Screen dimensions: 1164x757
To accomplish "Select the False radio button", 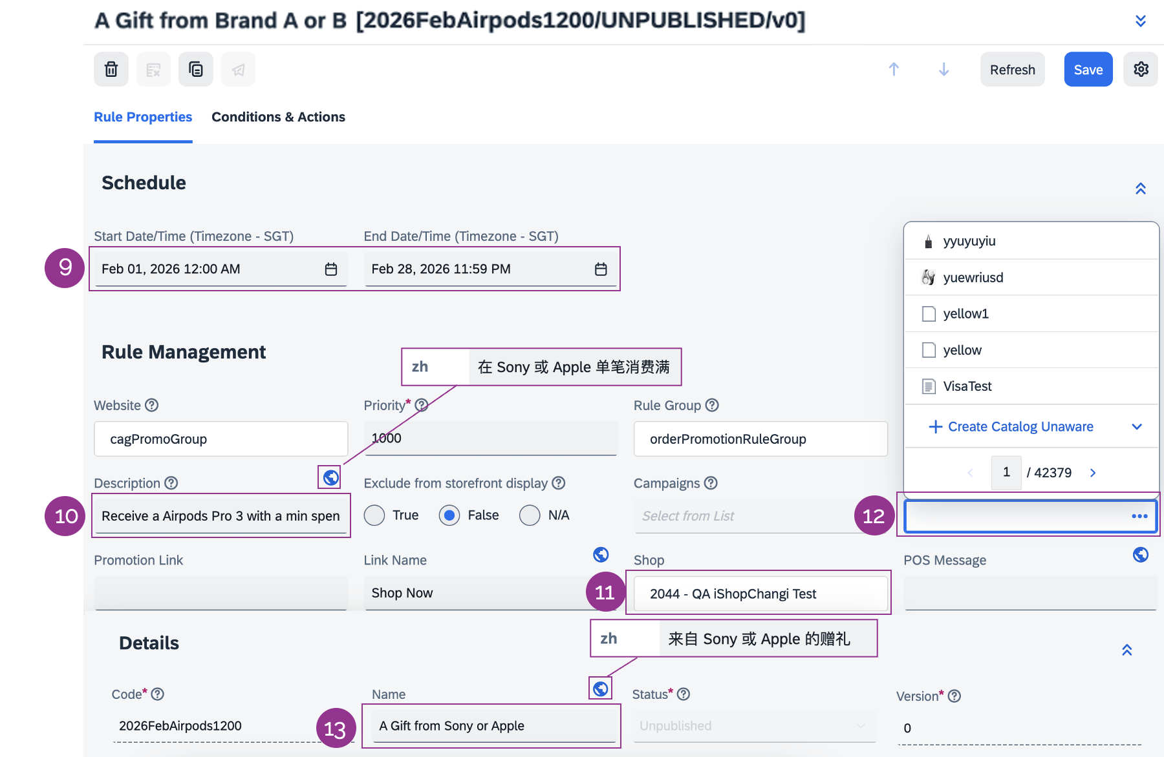I will (x=449, y=515).
